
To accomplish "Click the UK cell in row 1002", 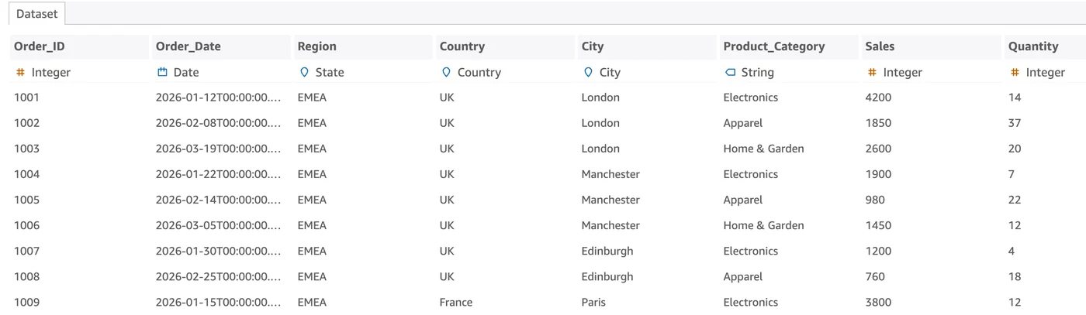I will pyautogui.click(x=447, y=123).
